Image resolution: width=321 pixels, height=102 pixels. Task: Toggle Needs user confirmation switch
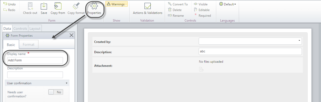[56, 92]
